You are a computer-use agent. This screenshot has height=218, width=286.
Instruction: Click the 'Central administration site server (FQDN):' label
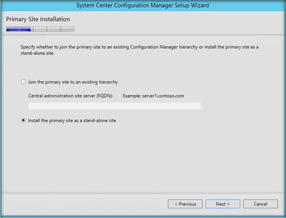70,96
